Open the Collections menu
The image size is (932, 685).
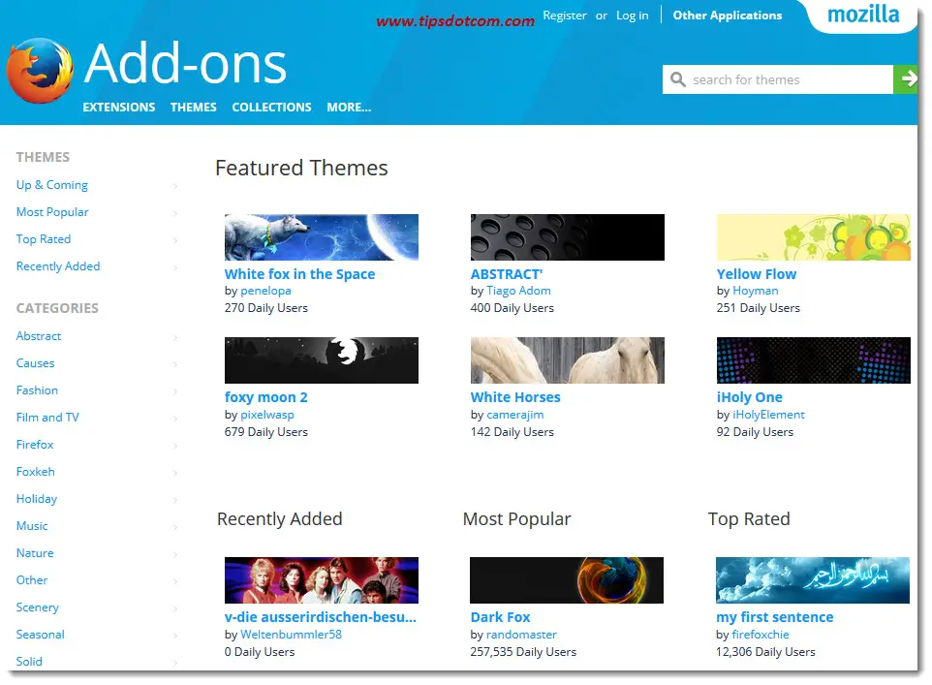coord(271,107)
